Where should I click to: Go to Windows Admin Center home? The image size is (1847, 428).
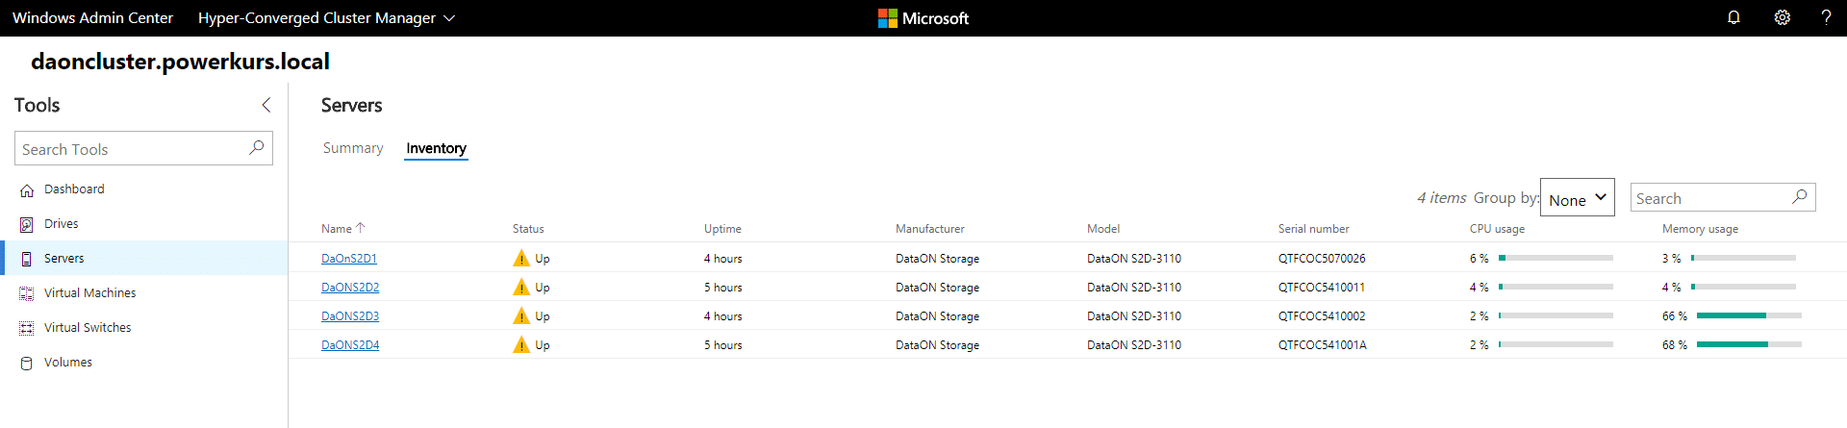pyautogui.click(x=92, y=18)
